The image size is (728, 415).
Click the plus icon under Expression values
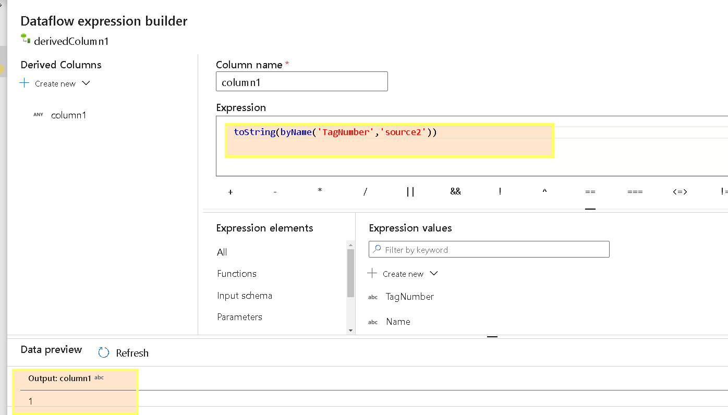[372, 274]
